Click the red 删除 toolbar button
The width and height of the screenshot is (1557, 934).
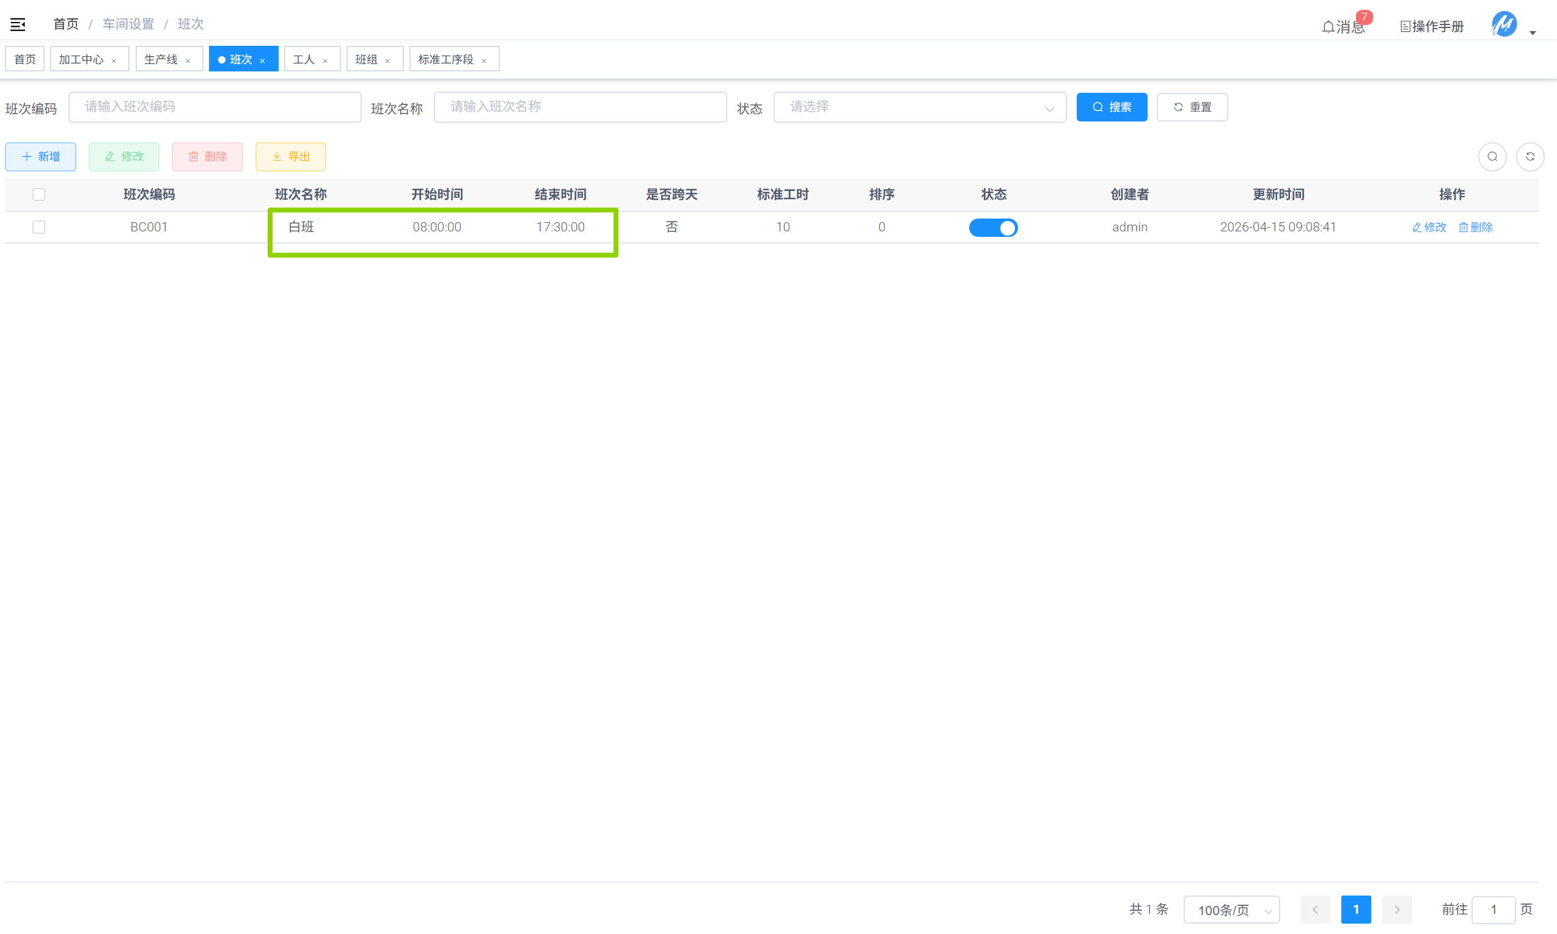click(x=207, y=157)
